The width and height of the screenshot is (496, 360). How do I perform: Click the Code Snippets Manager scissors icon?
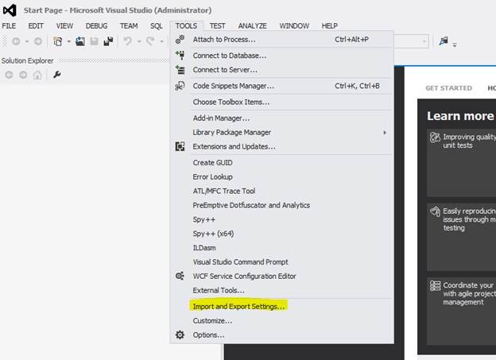180,86
